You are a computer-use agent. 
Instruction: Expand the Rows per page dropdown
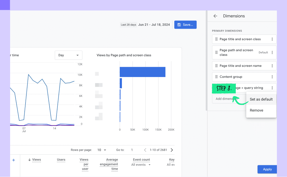click(102, 150)
